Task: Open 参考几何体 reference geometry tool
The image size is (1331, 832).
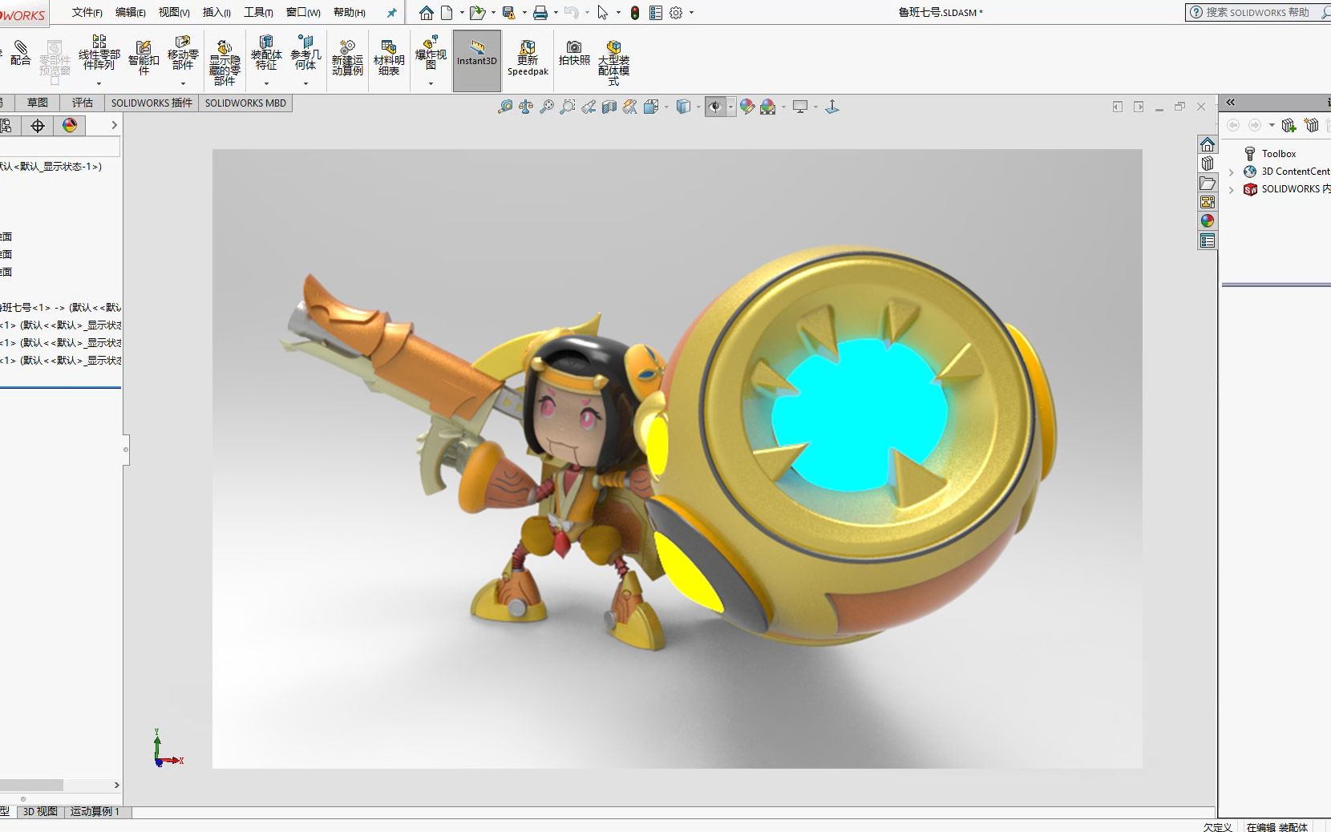Action: pos(305,53)
